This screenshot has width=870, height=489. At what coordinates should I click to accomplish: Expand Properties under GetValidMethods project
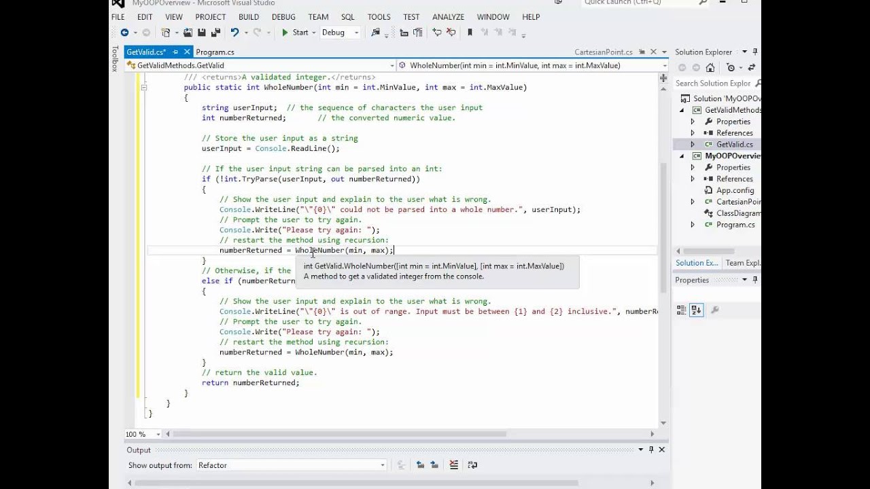coord(693,122)
